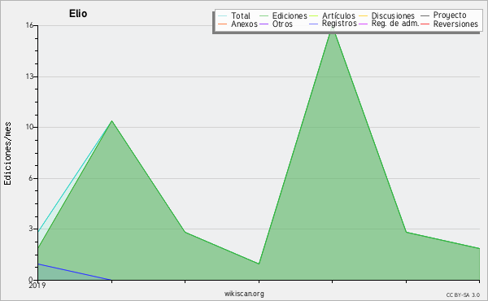Click the Proyecto legend entry
Image resolution: width=488 pixels, height=301 pixels.
point(443,15)
